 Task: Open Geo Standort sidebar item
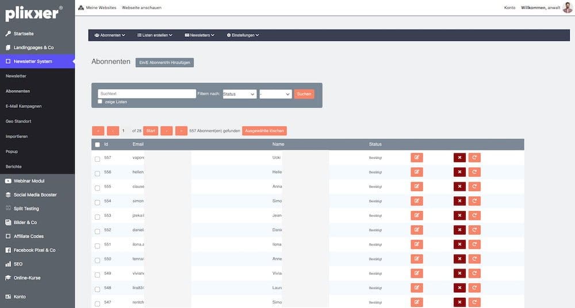coord(18,121)
